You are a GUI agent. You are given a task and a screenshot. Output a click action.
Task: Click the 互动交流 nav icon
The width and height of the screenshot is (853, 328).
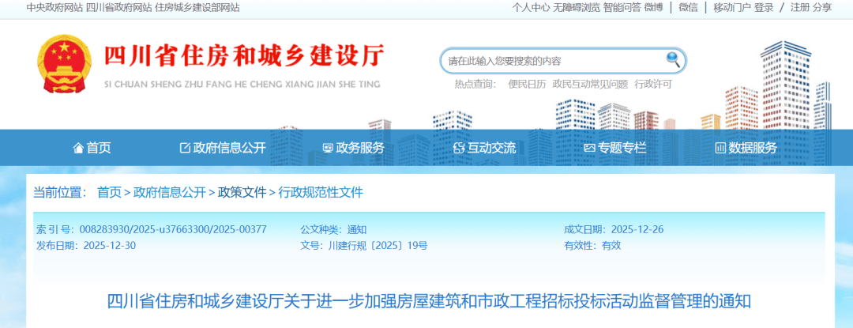tap(459, 148)
